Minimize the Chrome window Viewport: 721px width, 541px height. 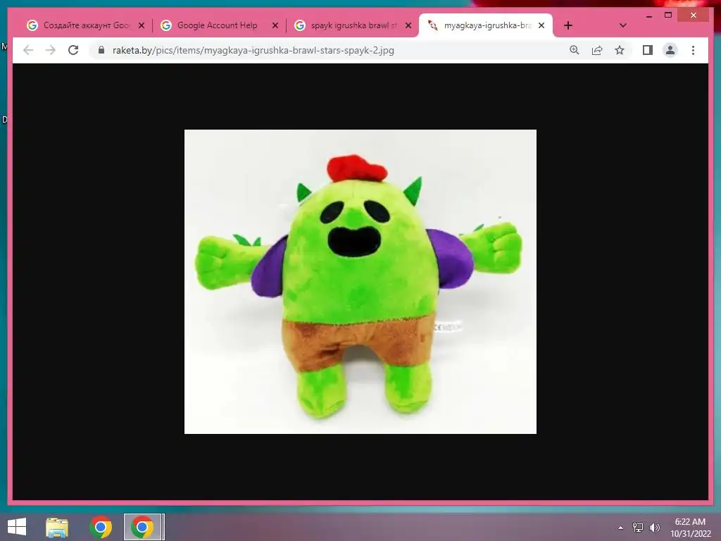[648, 15]
